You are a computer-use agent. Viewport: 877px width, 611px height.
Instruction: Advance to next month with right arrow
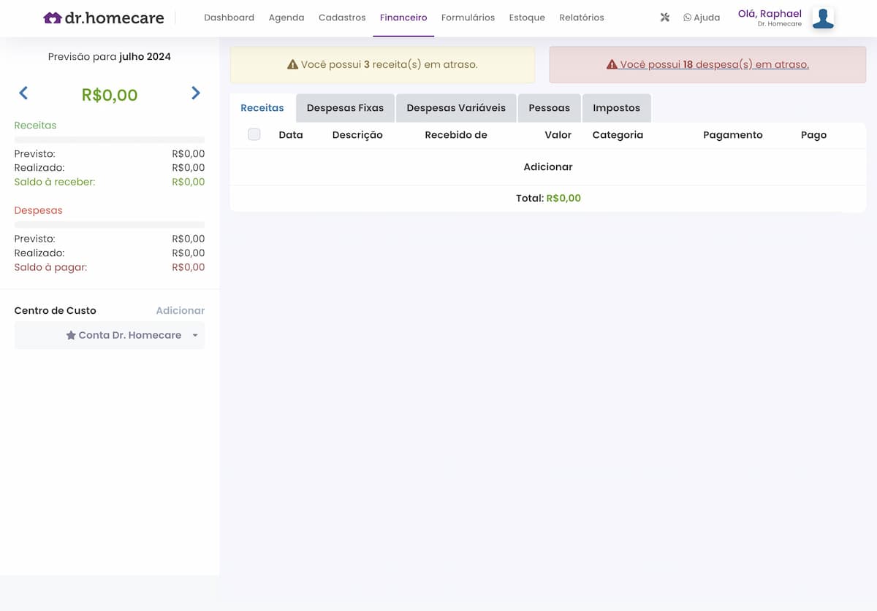coord(196,93)
